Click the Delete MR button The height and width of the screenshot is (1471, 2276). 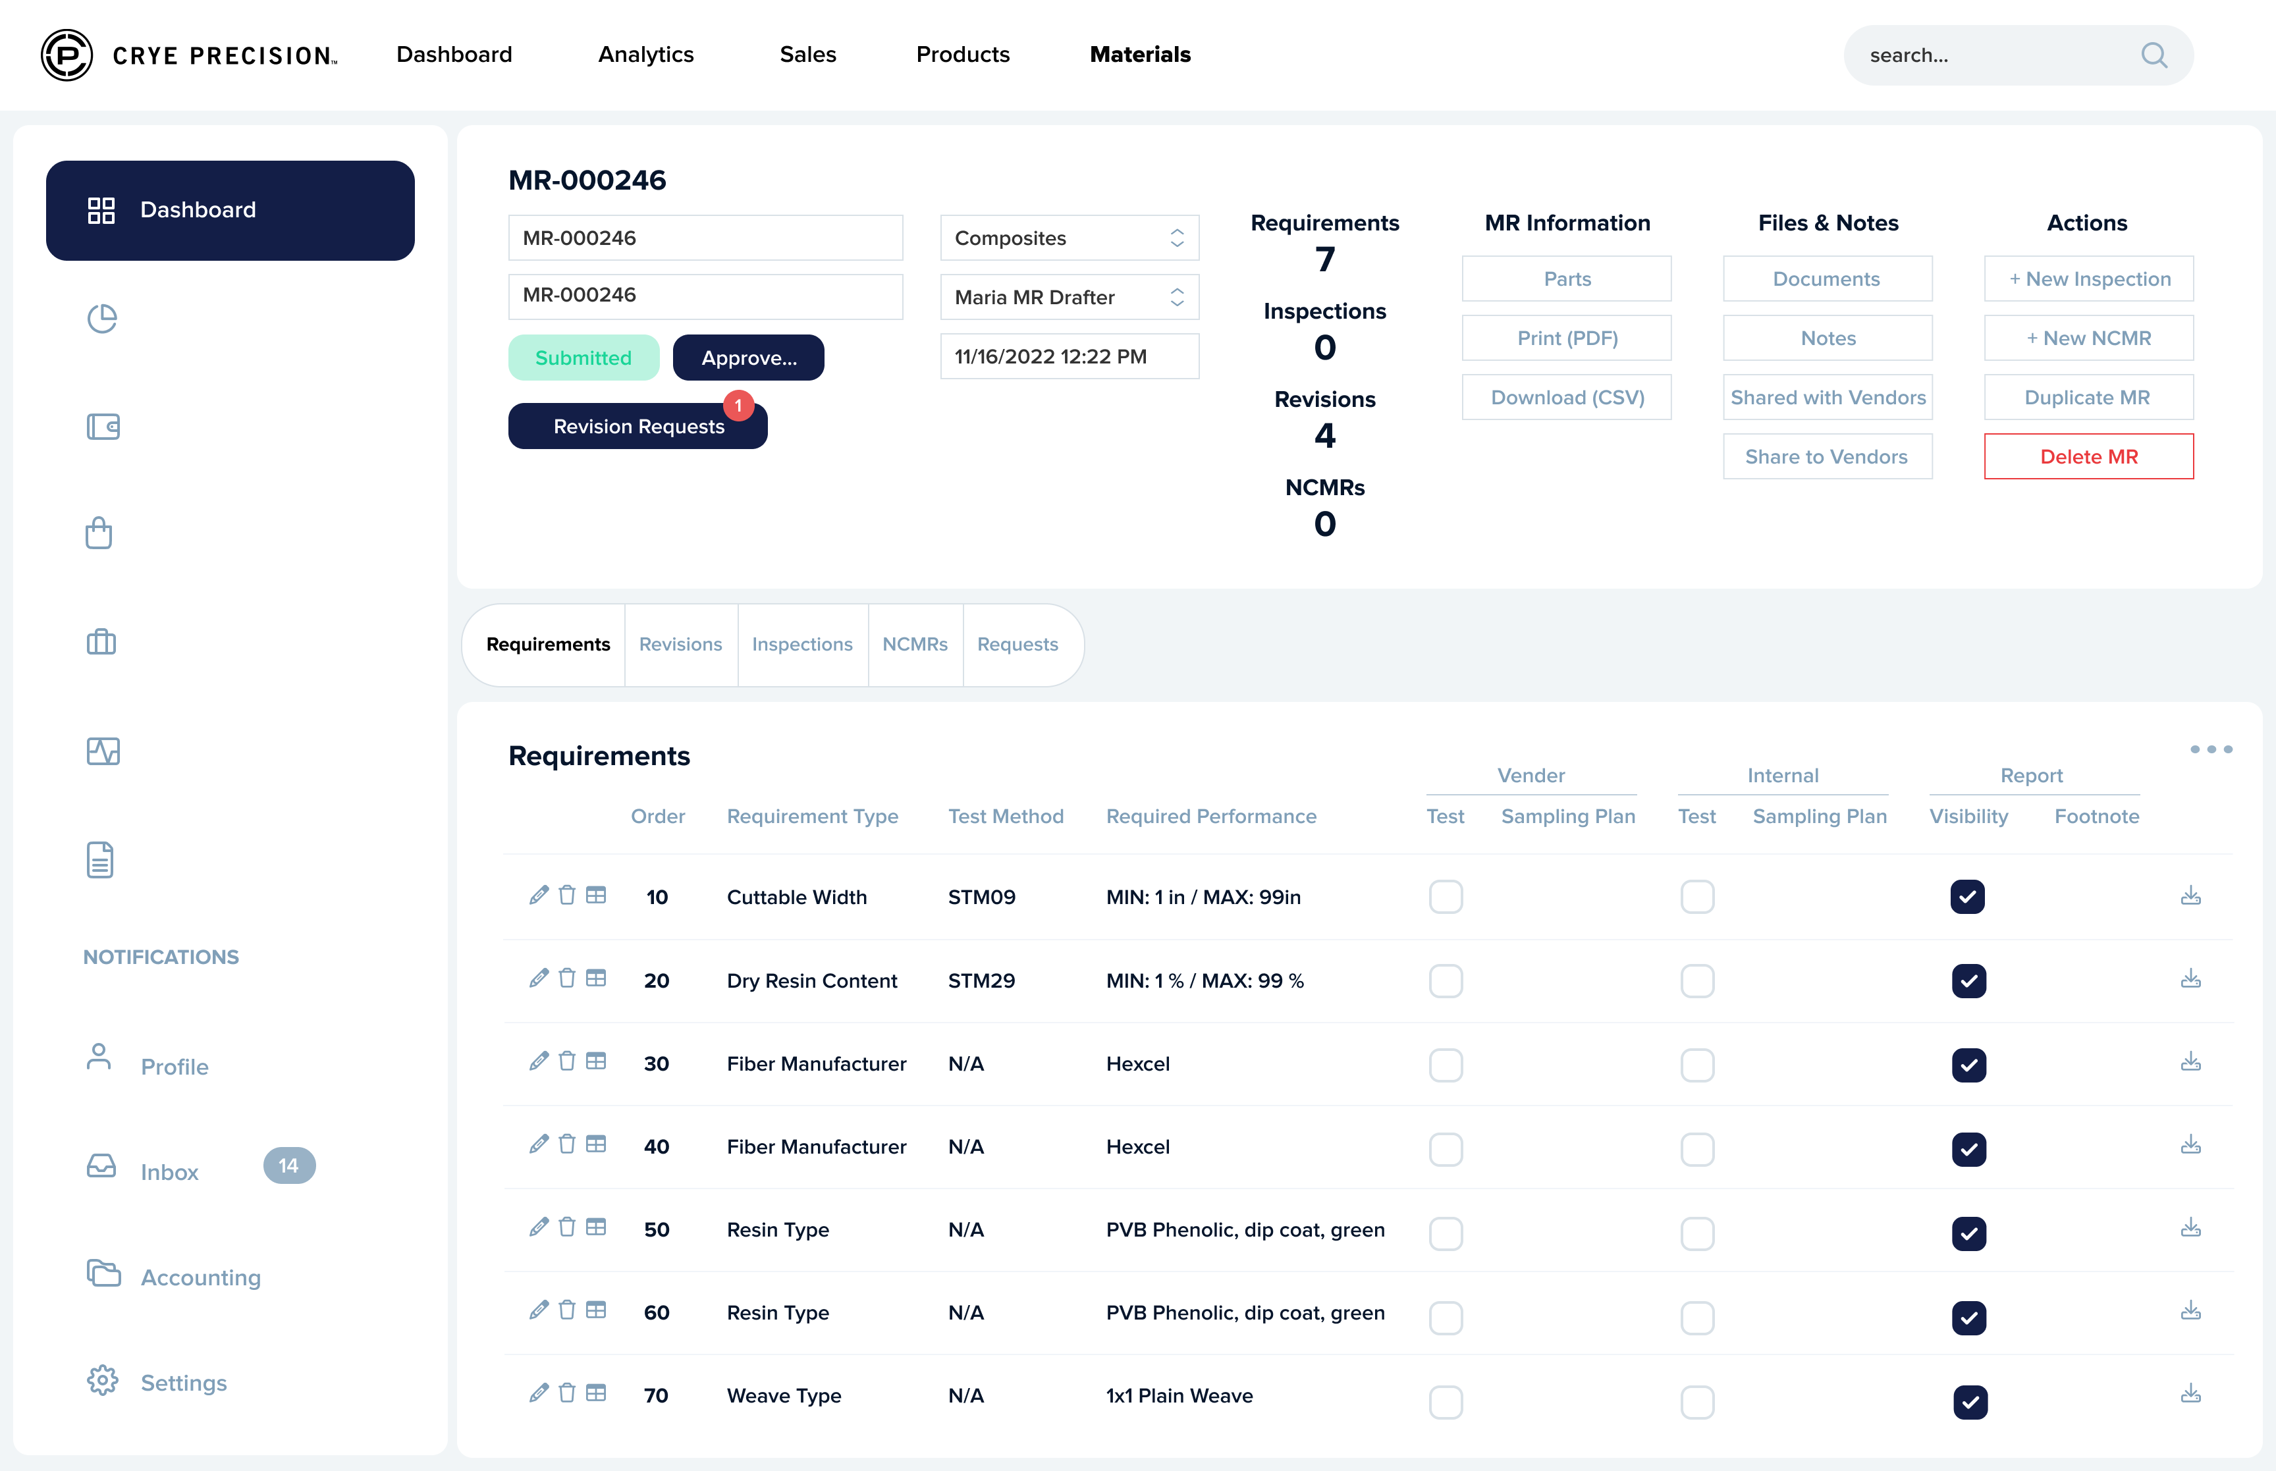[x=2088, y=456]
